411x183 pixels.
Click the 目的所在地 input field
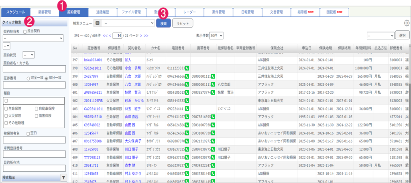point(34,168)
